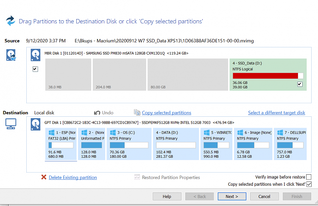Click the Windows logo on DELLSUPPORT partition

pos(280,132)
